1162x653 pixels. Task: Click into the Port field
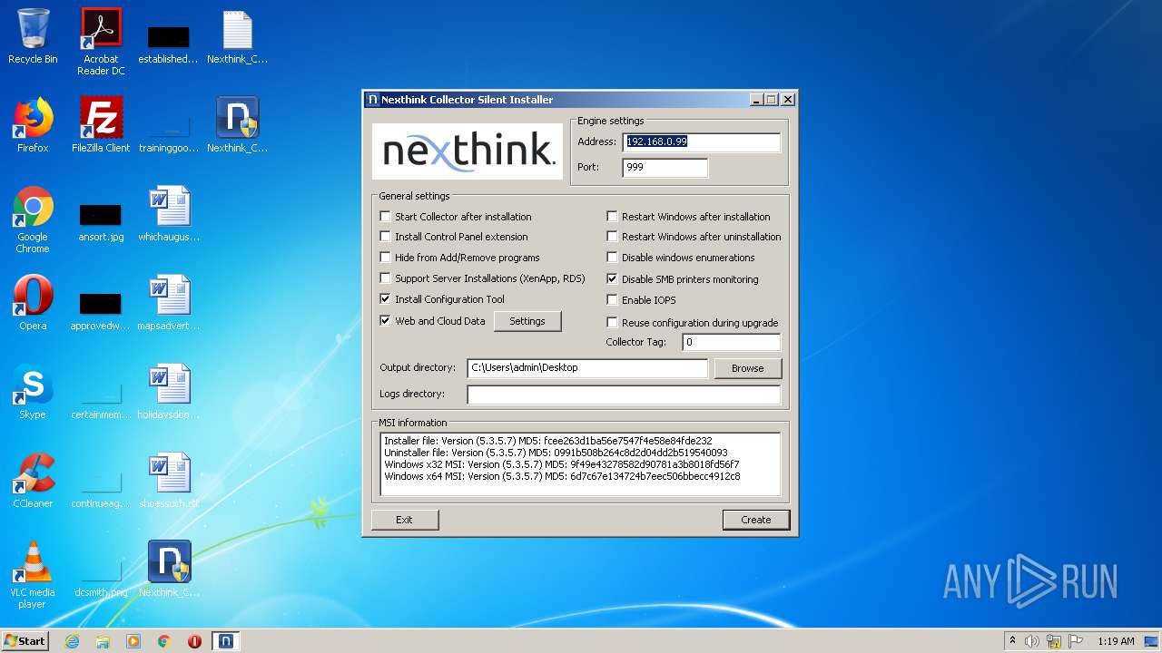[x=665, y=167]
